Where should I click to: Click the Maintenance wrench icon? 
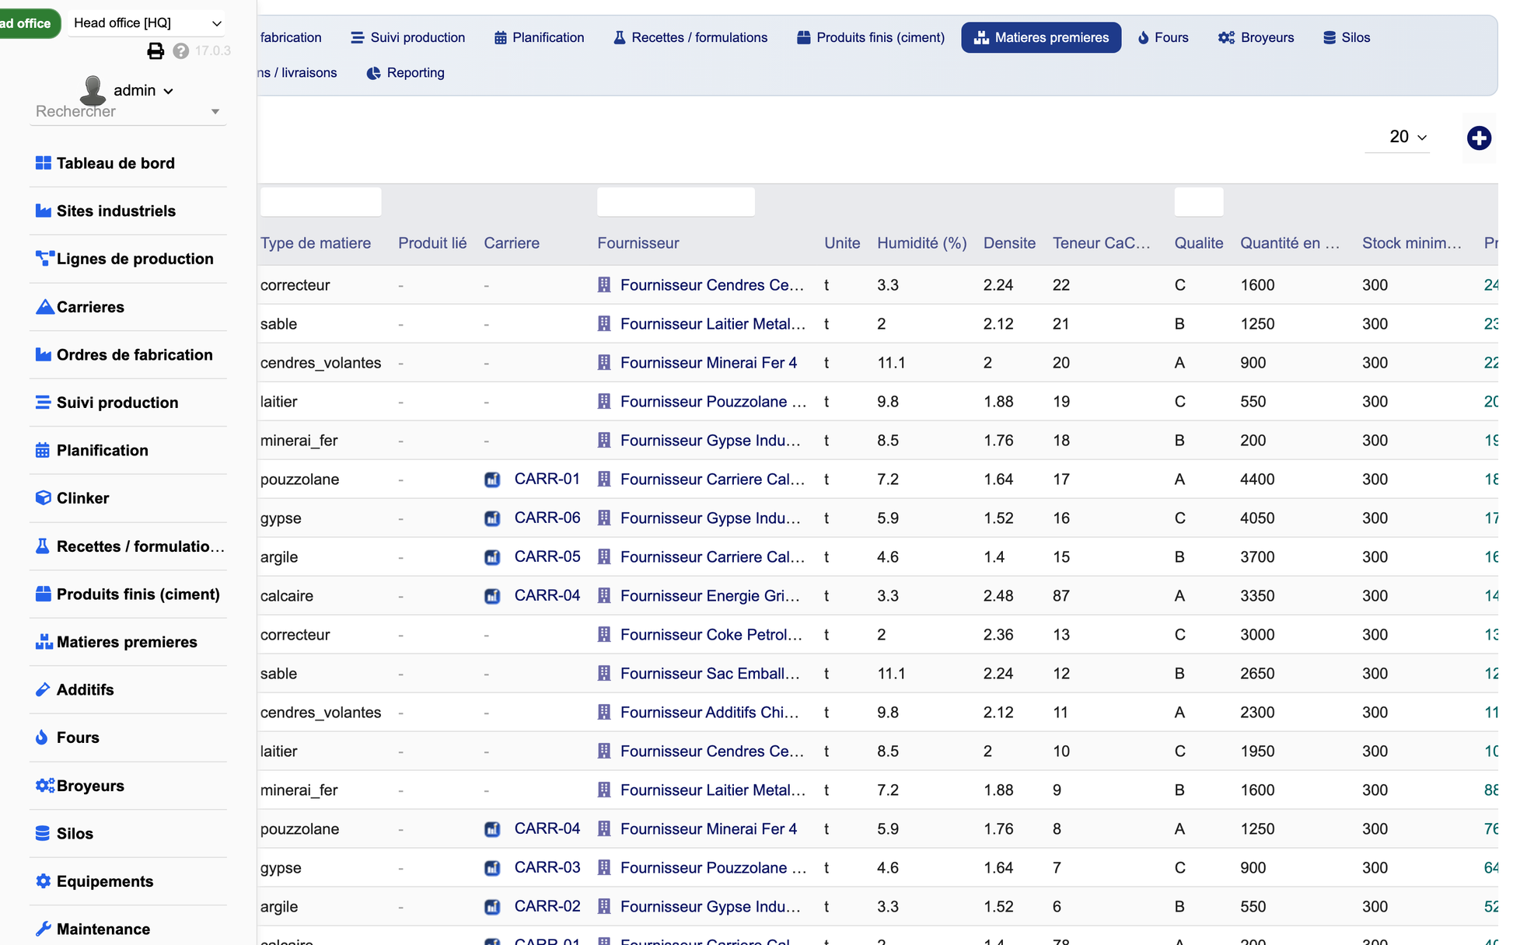44,929
